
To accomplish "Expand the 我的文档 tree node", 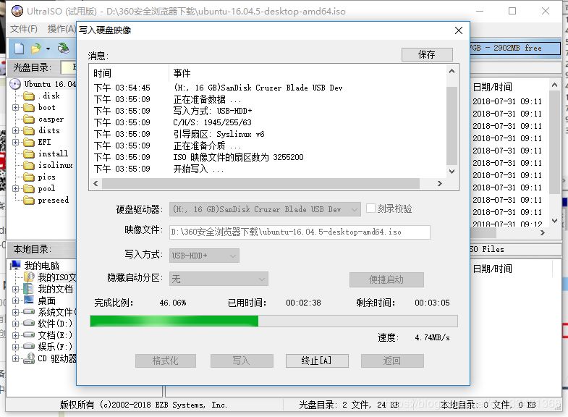I will coord(15,289).
